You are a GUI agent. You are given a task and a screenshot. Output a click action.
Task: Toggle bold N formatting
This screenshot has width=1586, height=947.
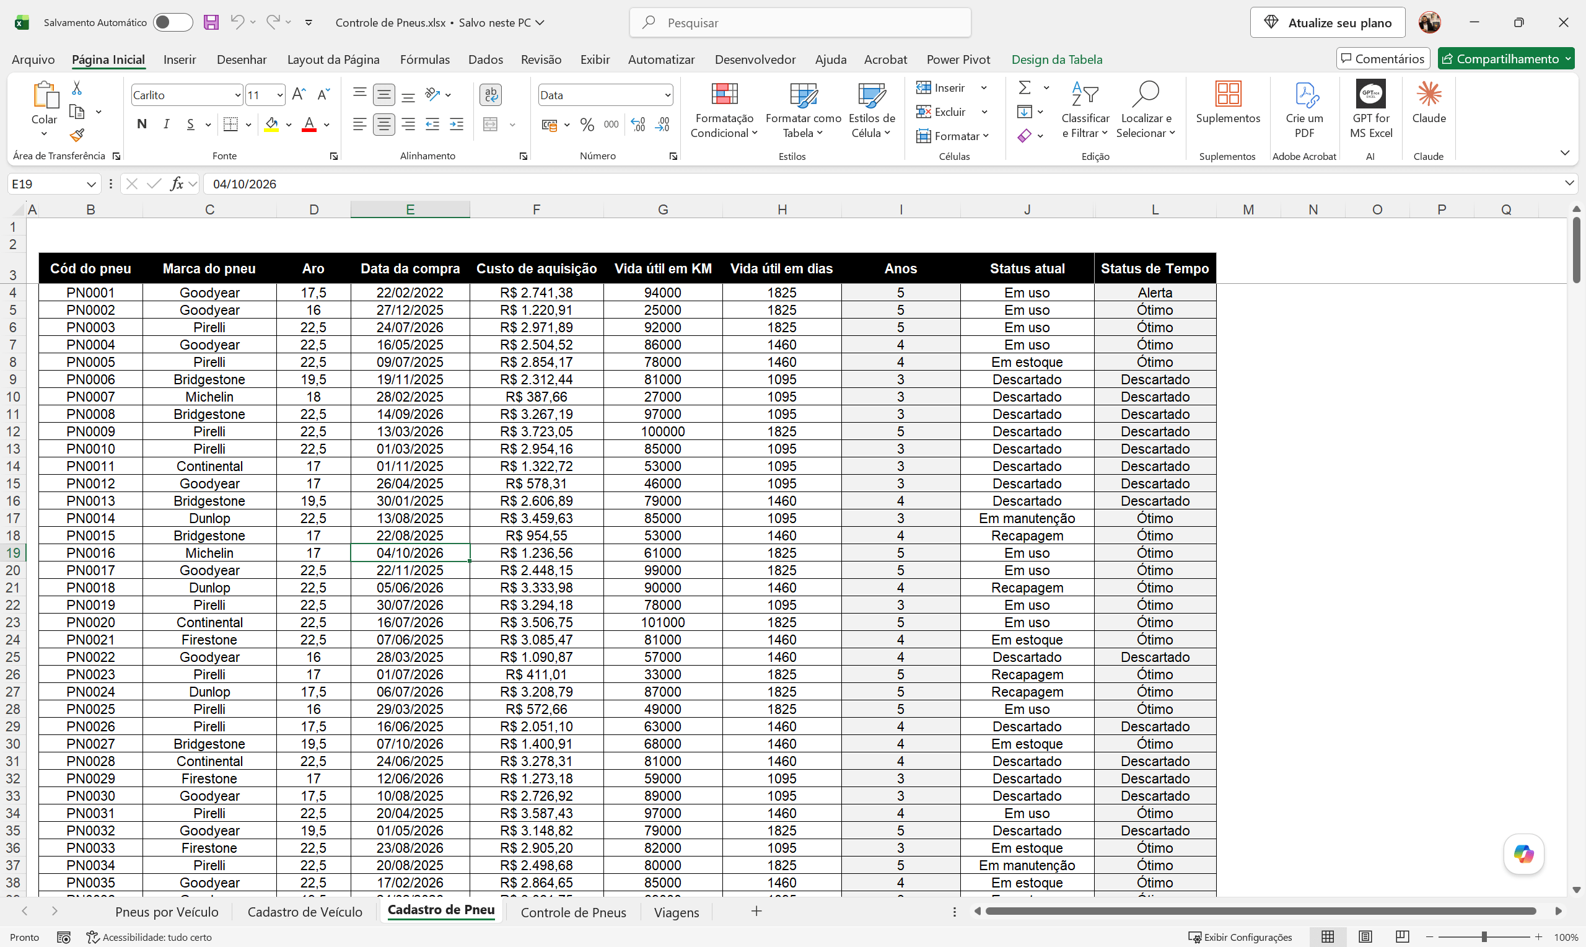click(142, 125)
